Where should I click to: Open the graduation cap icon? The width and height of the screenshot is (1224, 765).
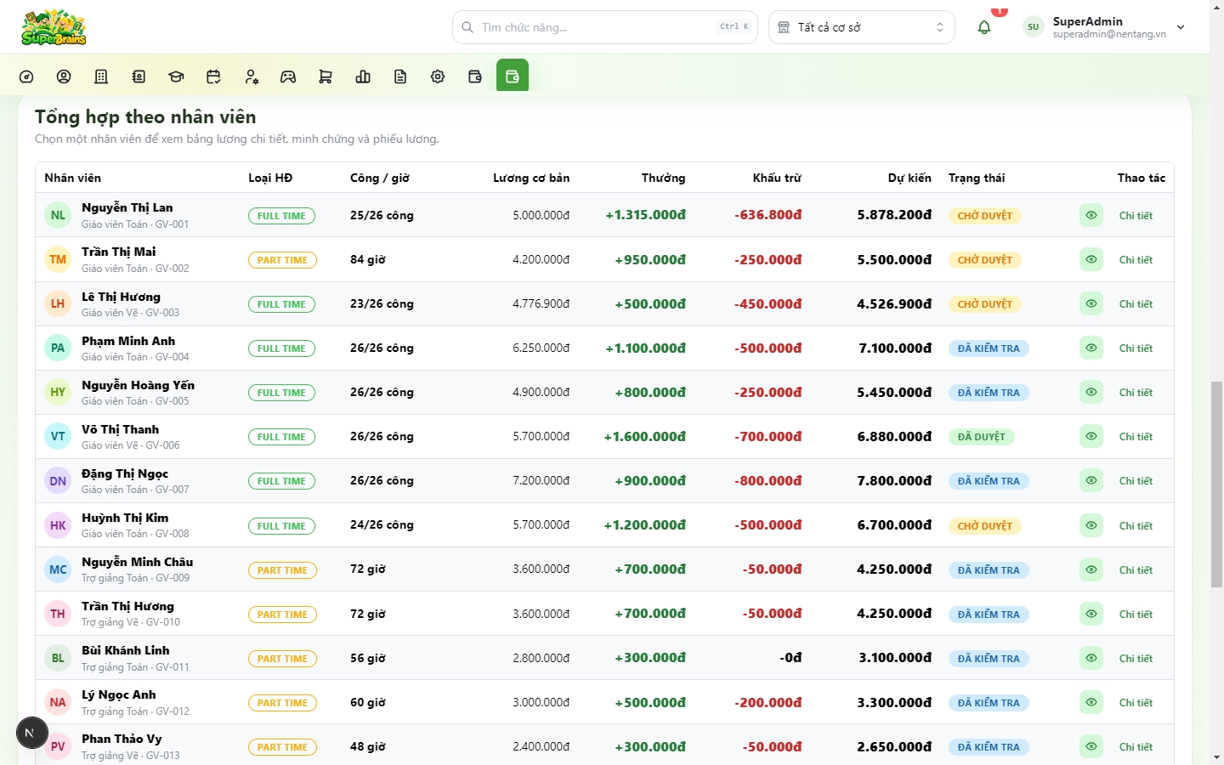176,76
